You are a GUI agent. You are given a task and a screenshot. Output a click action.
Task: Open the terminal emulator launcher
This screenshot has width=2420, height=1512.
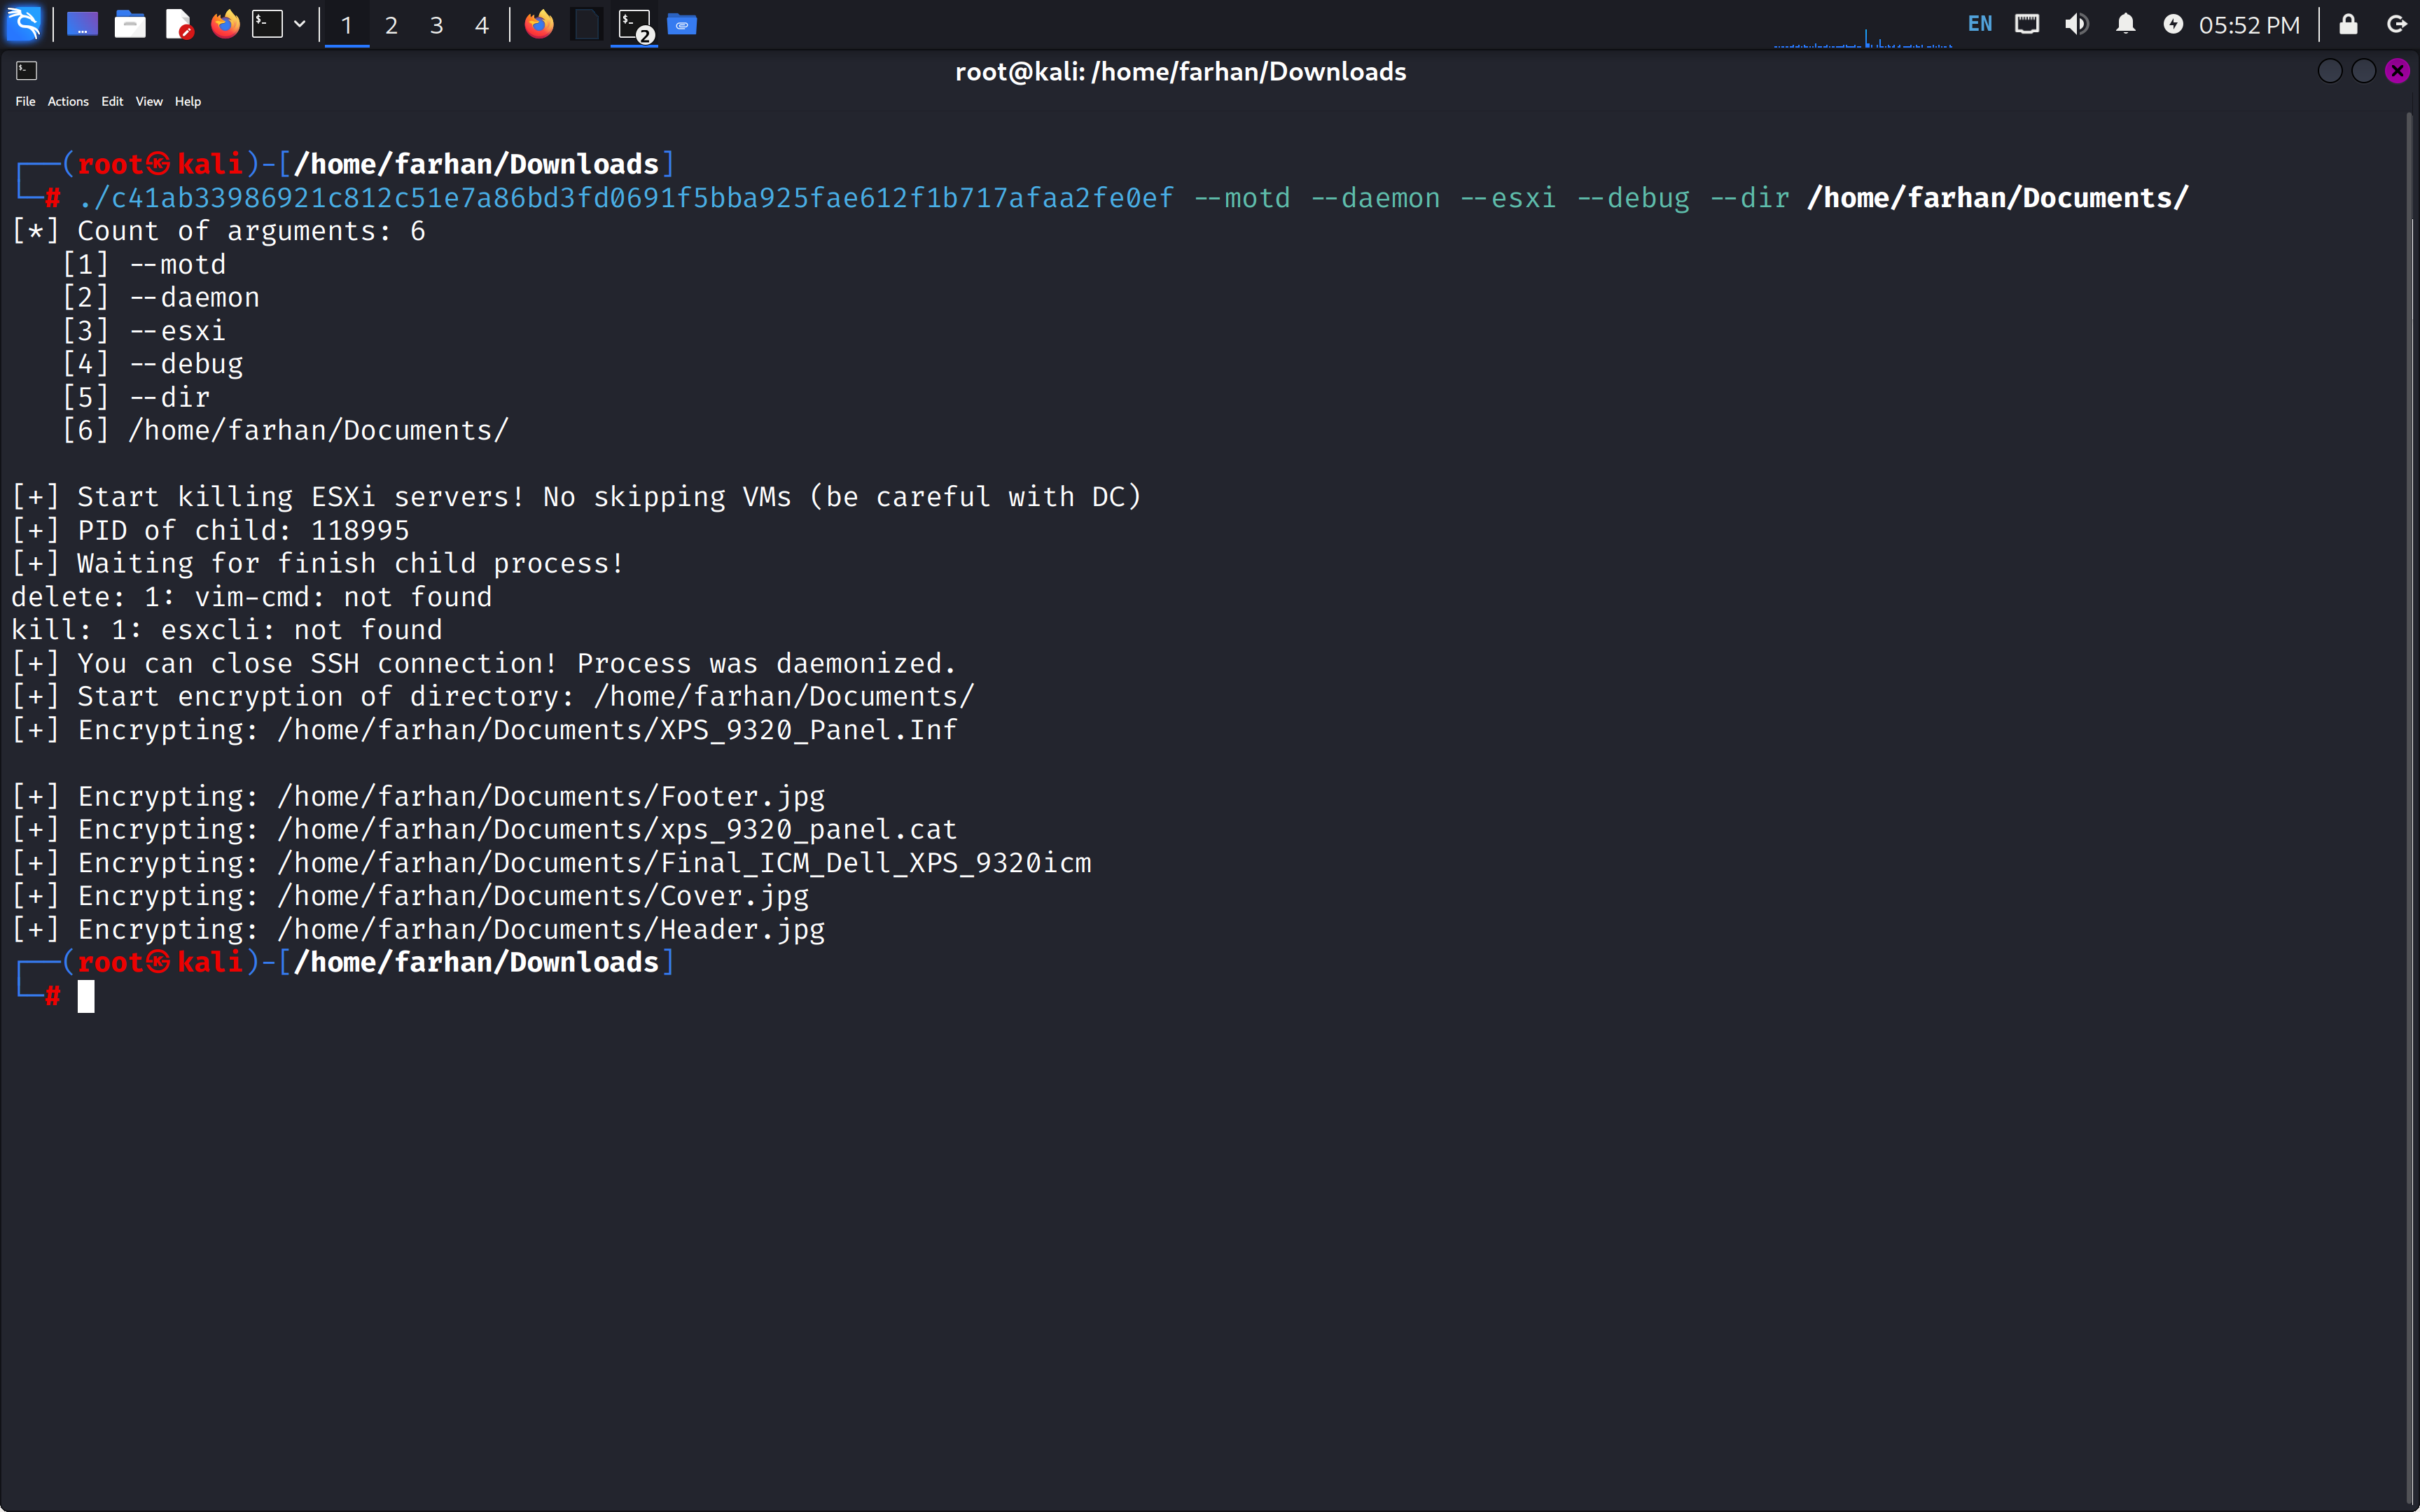point(267,24)
